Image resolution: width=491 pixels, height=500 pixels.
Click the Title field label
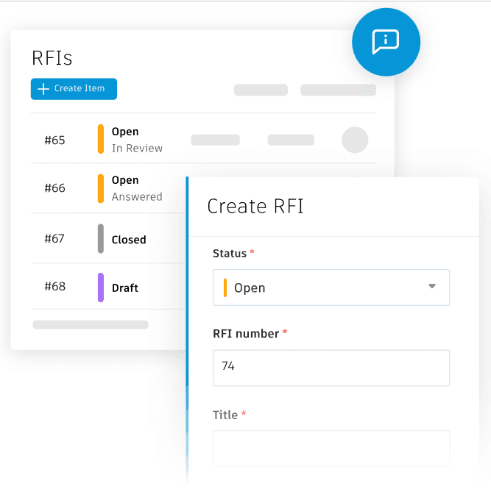point(225,415)
